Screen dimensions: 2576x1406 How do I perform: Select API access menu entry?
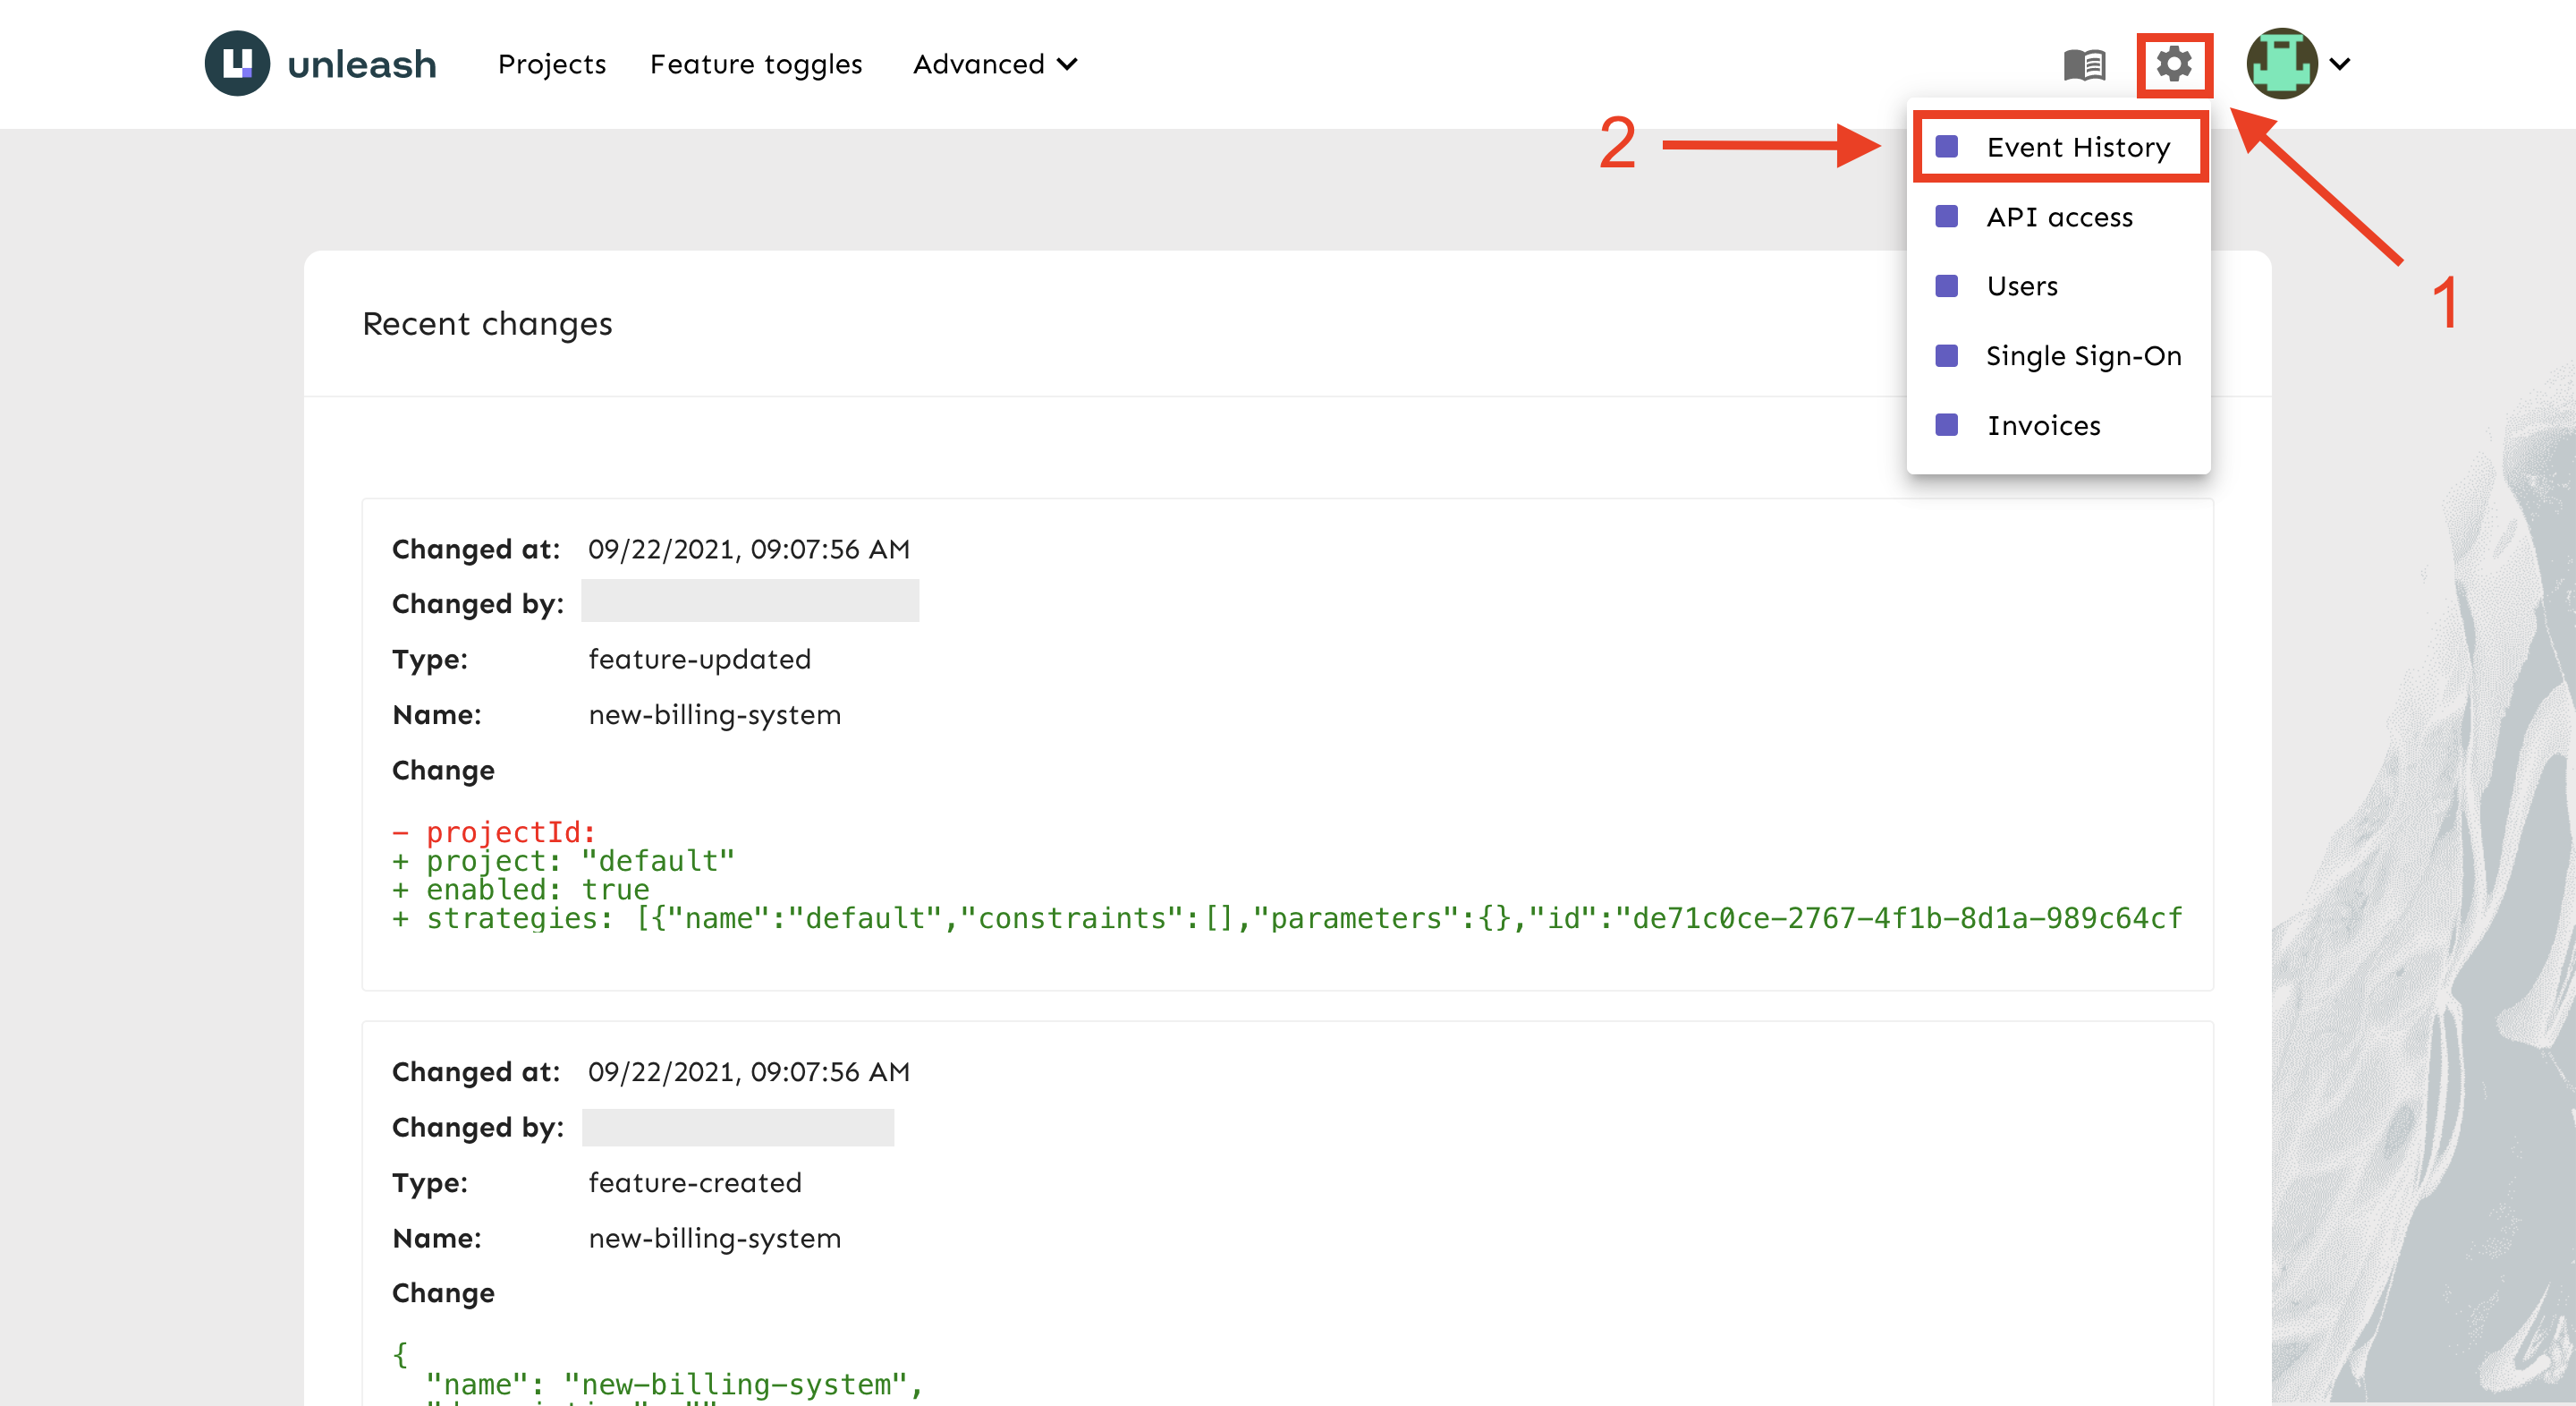(2059, 217)
